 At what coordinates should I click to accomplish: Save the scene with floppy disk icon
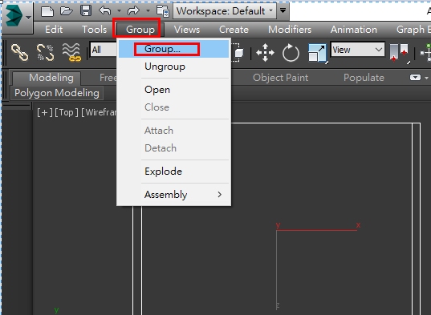(x=86, y=10)
